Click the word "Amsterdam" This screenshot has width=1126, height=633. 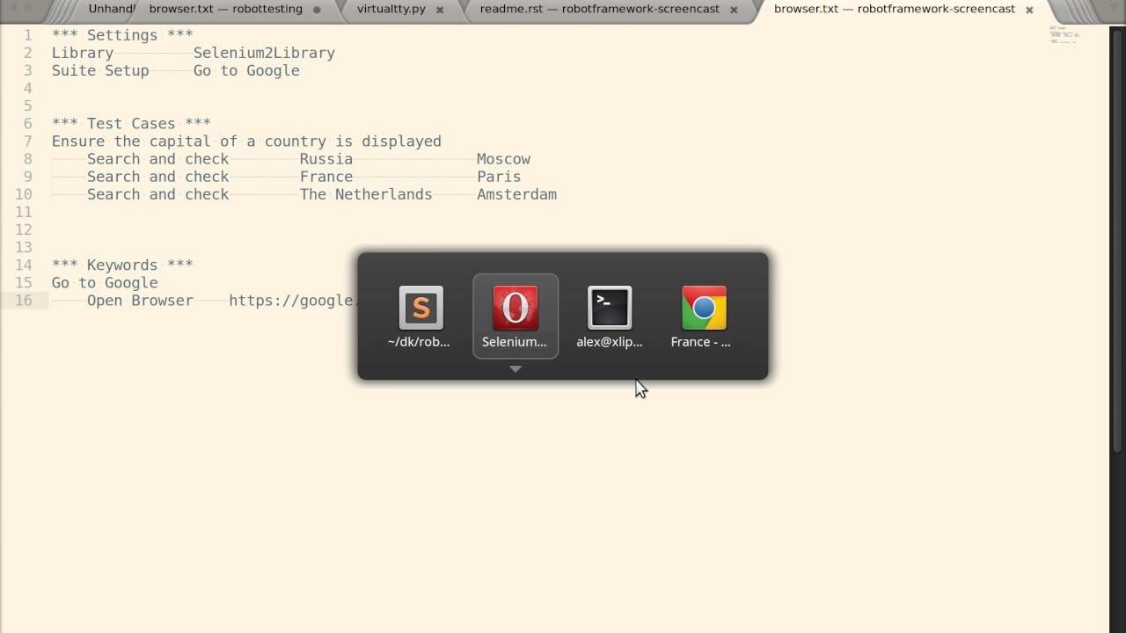click(x=516, y=194)
